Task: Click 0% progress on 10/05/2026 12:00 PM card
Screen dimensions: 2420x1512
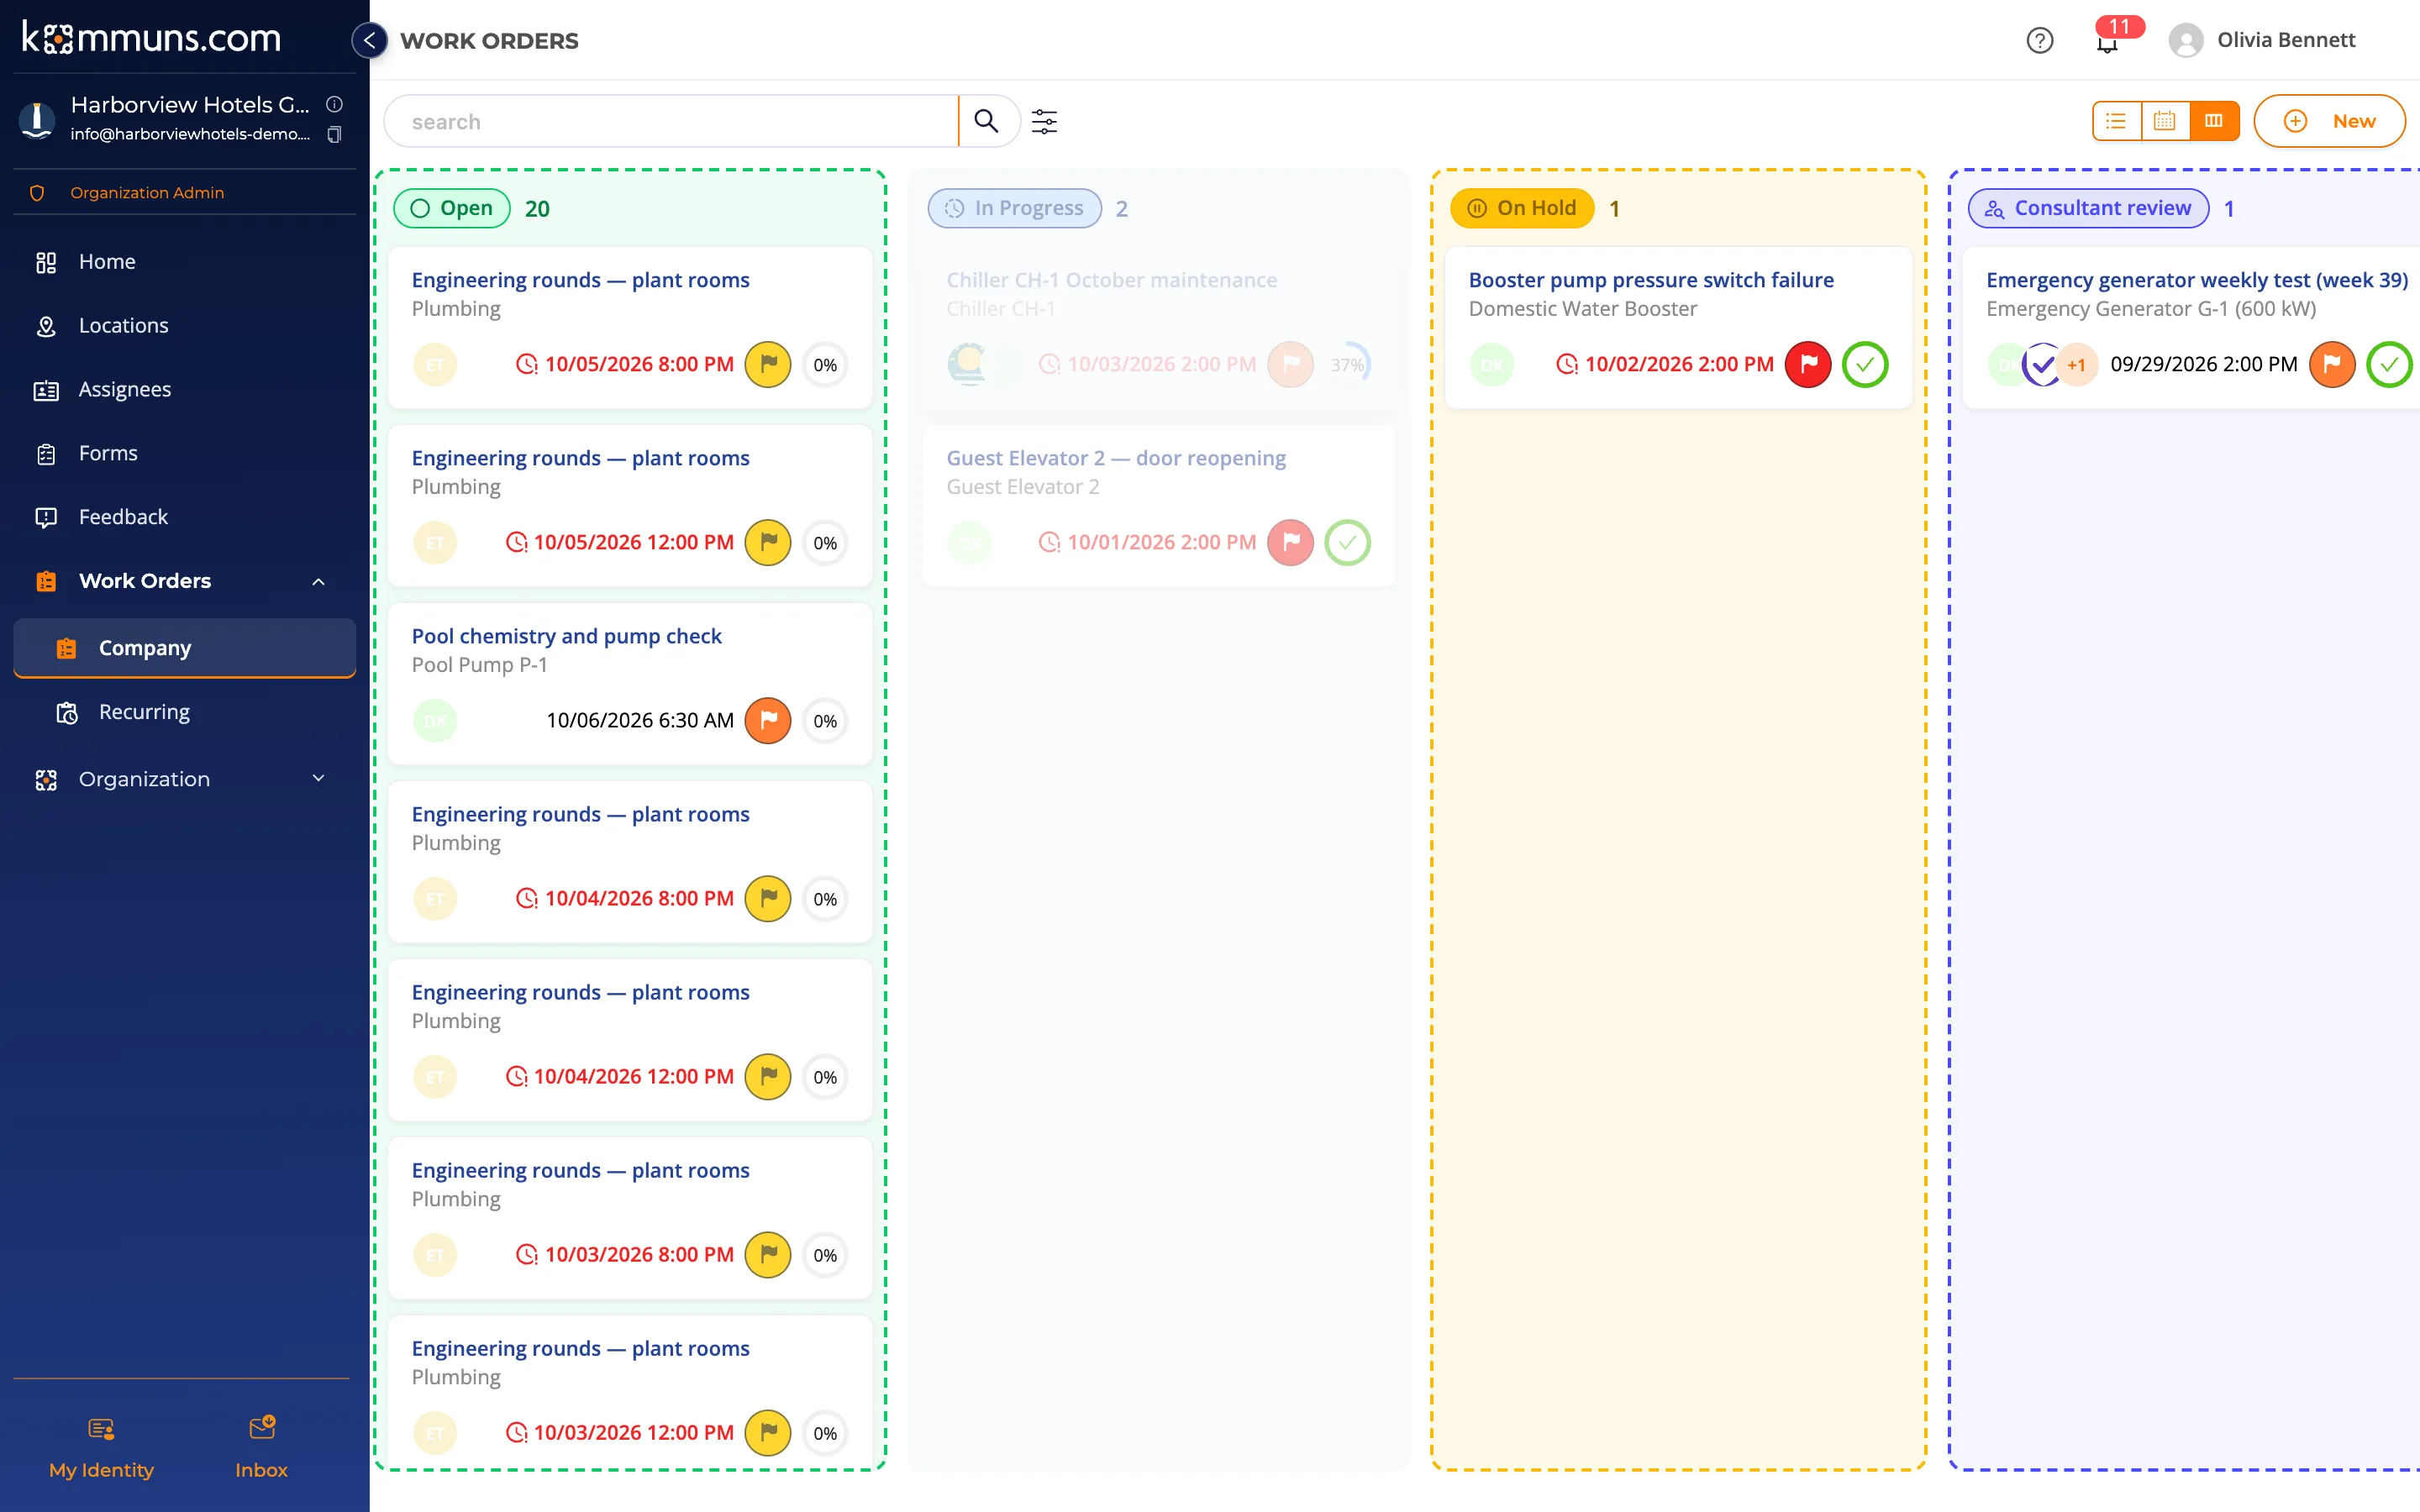Action: tap(825, 543)
